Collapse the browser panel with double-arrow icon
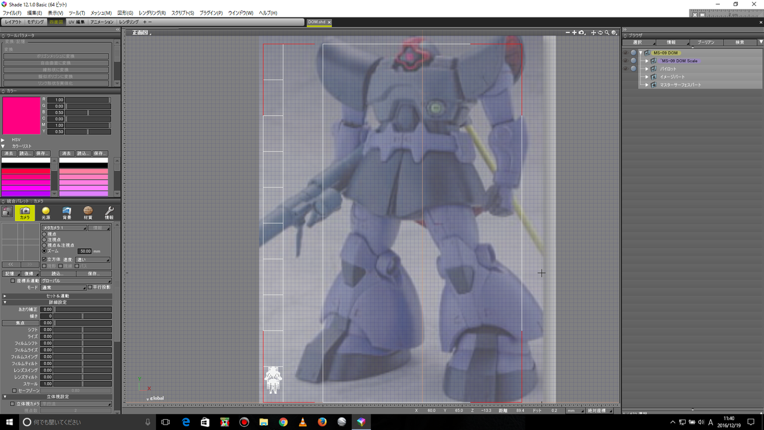764x430 pixels. click(626, 29)
